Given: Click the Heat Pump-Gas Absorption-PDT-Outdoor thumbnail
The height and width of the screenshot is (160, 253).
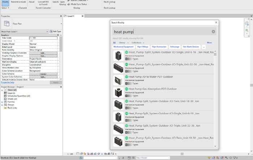Looking at the screenshot, I should (x=118, y=92).
